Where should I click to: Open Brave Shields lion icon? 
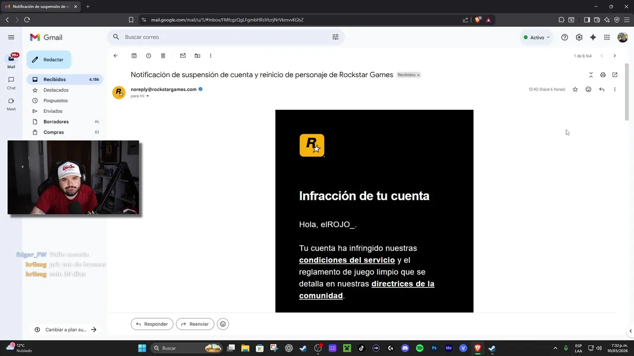tap(478, 20)
